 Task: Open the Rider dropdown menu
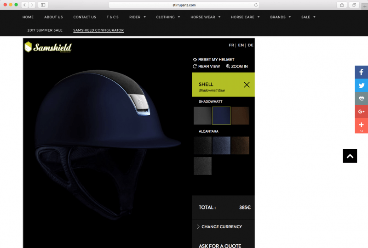click(138, 17)
